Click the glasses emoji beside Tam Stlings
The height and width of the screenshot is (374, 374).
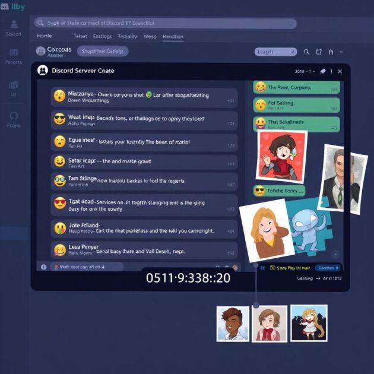point(59,181)
